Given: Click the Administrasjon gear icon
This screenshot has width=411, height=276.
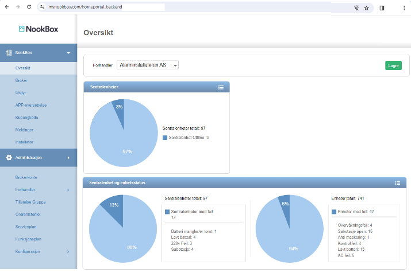Looking at the screenshot, I should point(9,157).
